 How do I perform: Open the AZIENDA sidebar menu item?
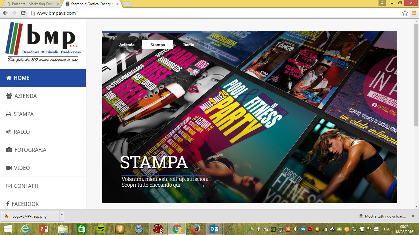click(x=43, y=96)
